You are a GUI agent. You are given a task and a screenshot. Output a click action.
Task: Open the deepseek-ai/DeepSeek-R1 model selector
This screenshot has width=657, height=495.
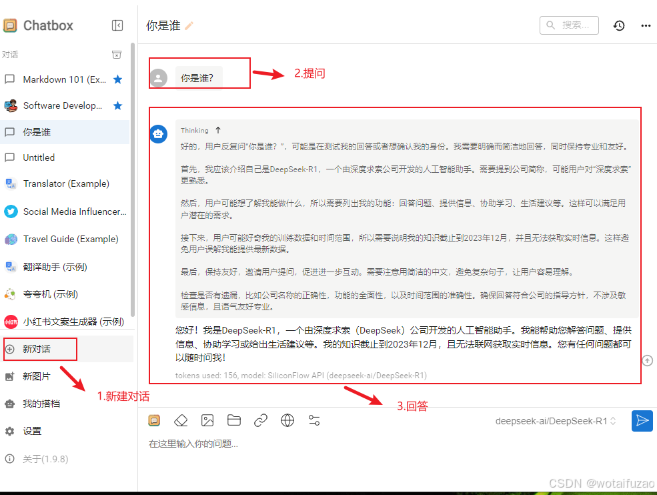pos(556,421)
